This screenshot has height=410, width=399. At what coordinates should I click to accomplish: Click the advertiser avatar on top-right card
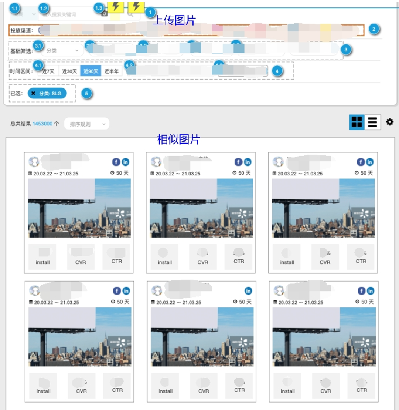[278, 162]
